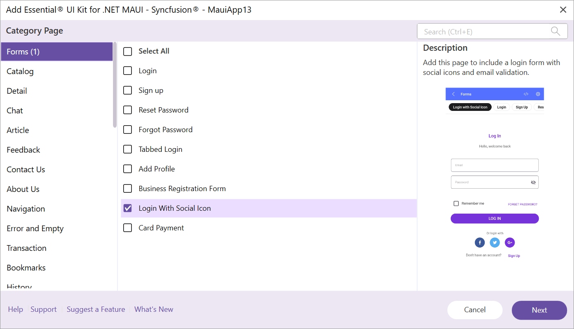
Task: Click the Next button
Action: point(539,310)
